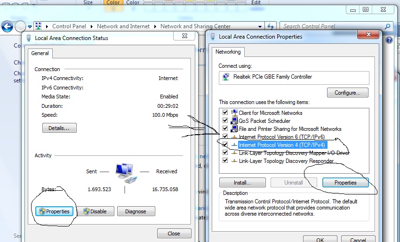This screenshot has height=242, width=400.
Task: Select QoS Packet Scheduler list item
Action: coord(264,121)
